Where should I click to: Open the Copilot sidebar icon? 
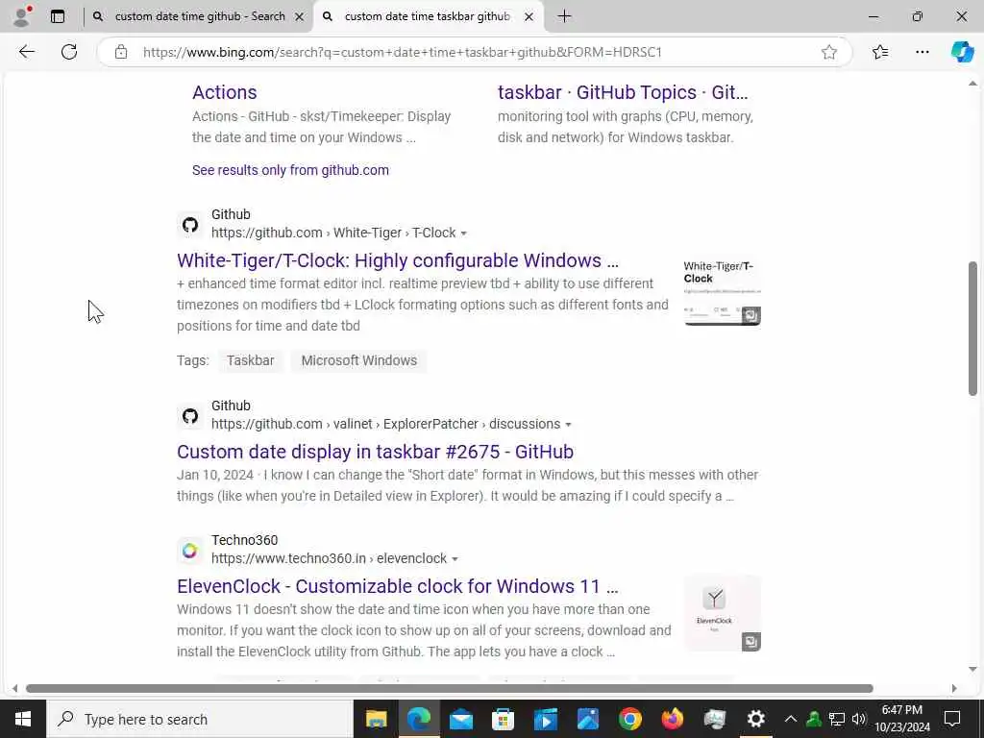click(961, 52)
